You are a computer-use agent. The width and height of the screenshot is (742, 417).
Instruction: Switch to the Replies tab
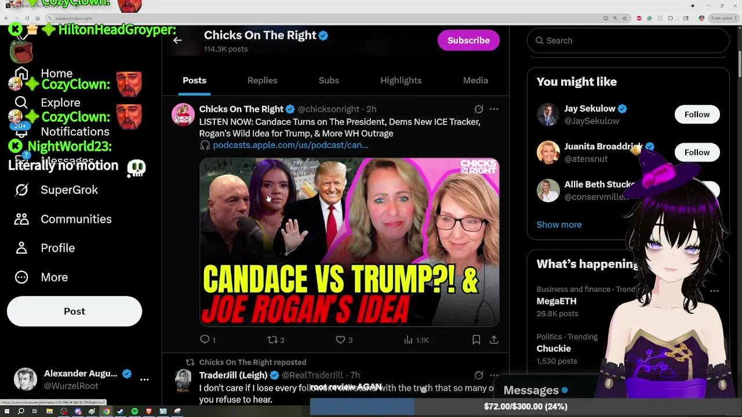[262, 81]
